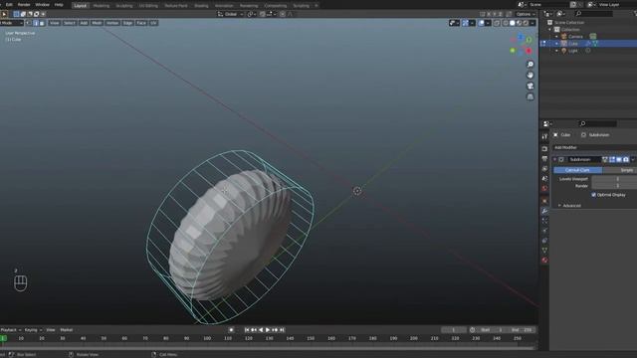Enable edge select mode
The height and width of the screenshot is (358, 637).
[36, 23]
